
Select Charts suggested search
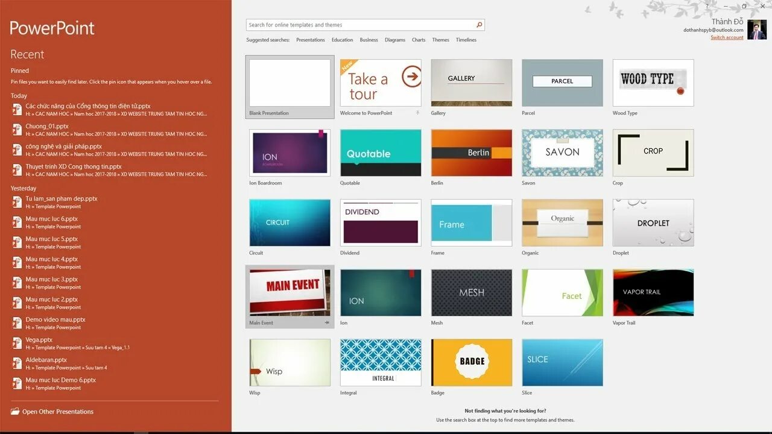tap(419, 40)
